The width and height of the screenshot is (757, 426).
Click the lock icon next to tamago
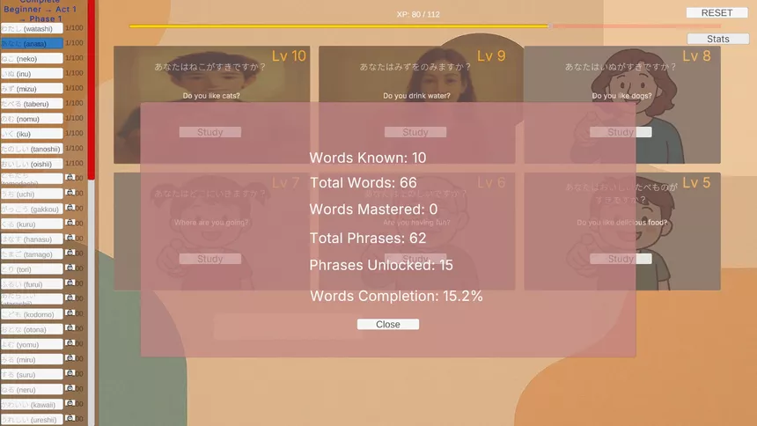click(70, 252)
